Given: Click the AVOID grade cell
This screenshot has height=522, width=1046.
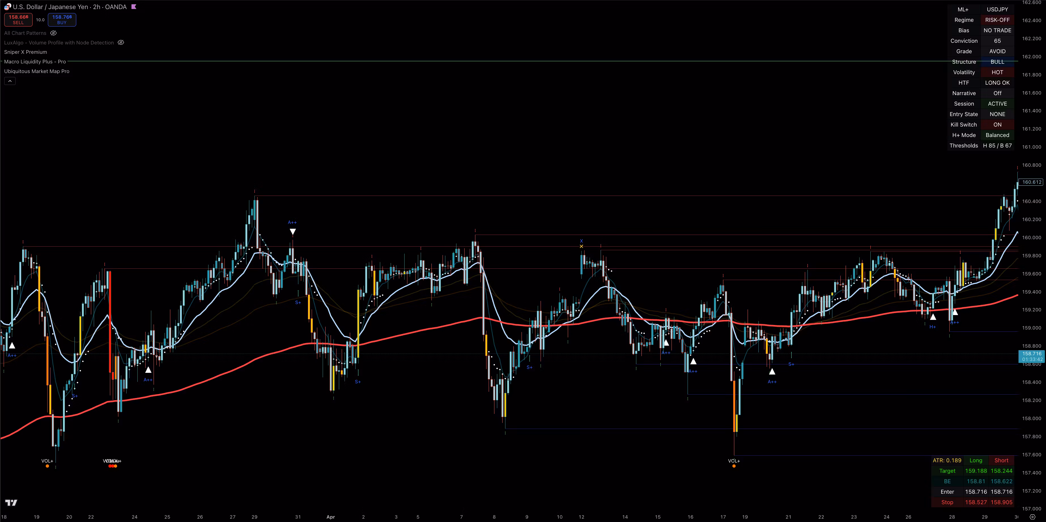Looking at the screenshot, I should pos(997,52).
